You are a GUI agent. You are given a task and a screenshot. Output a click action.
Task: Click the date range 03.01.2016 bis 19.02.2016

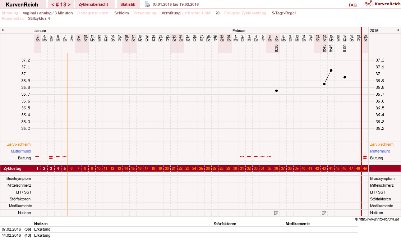[x=176, y=4]
